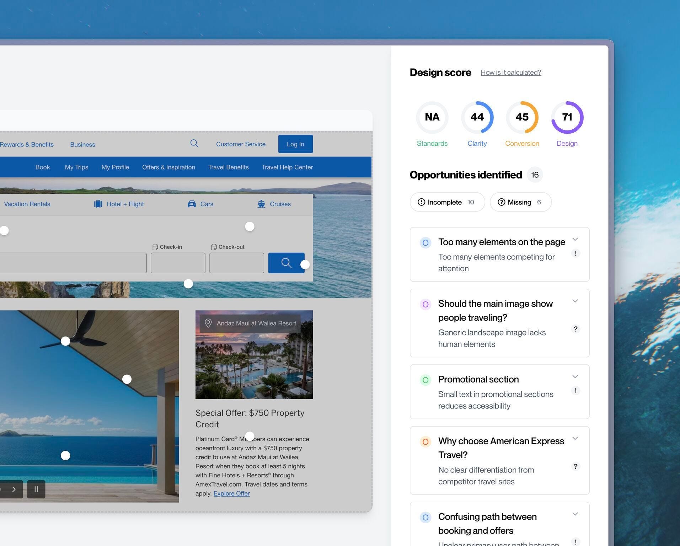Click the Check-in calendar icon
The width and height of the screenshot is (680, 546).
click(x=155, y=247)
